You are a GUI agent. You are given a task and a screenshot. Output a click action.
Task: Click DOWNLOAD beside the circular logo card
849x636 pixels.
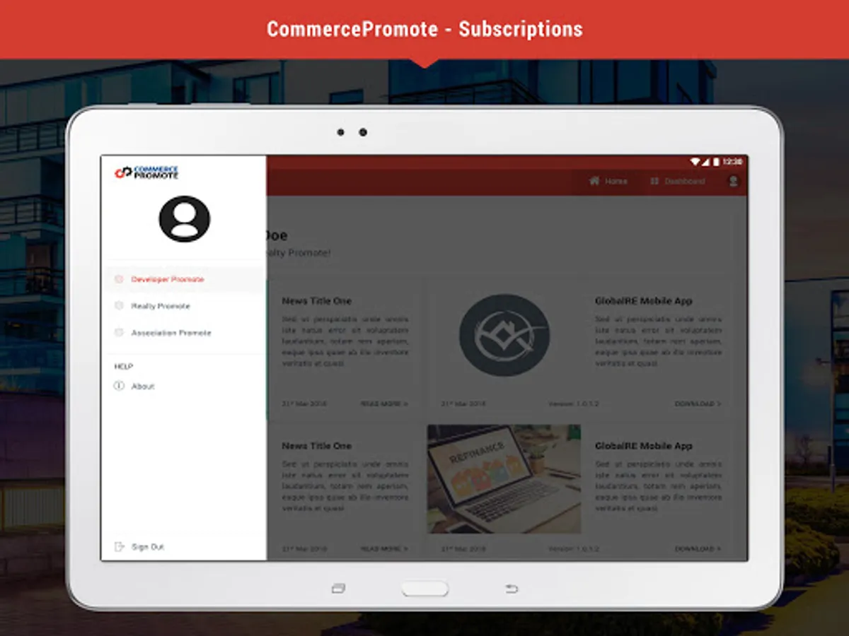pyautogui.click(x=698, y=404)
